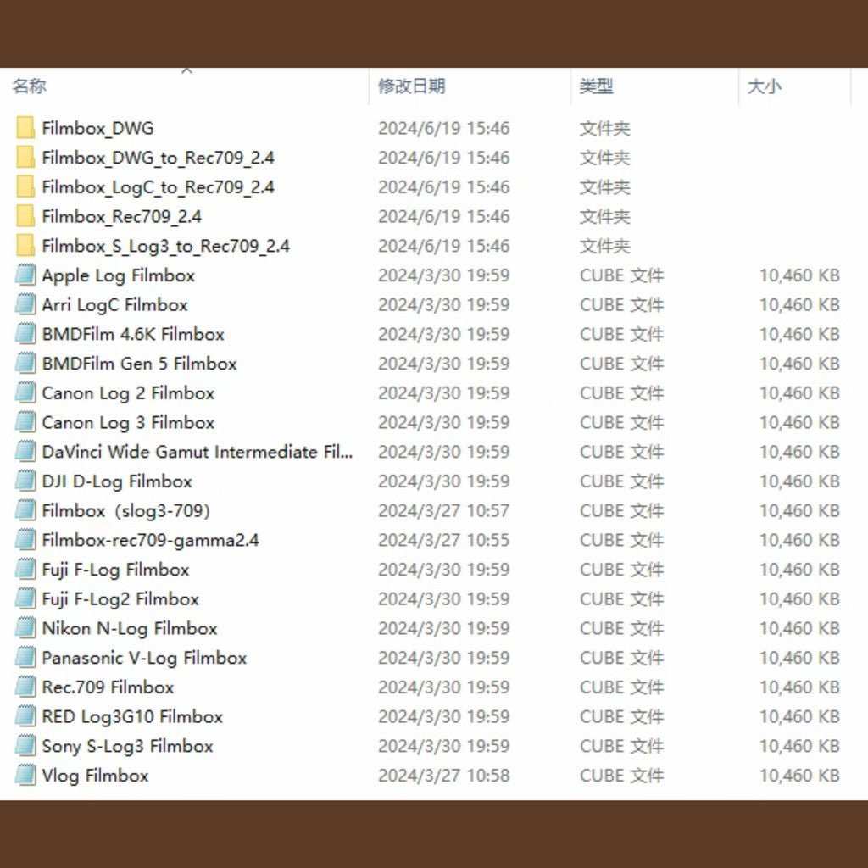Screen dimensions: 868x868
Task: Select the Panasonic V-Log Filmbox file icon
Action: coord(25,657)
